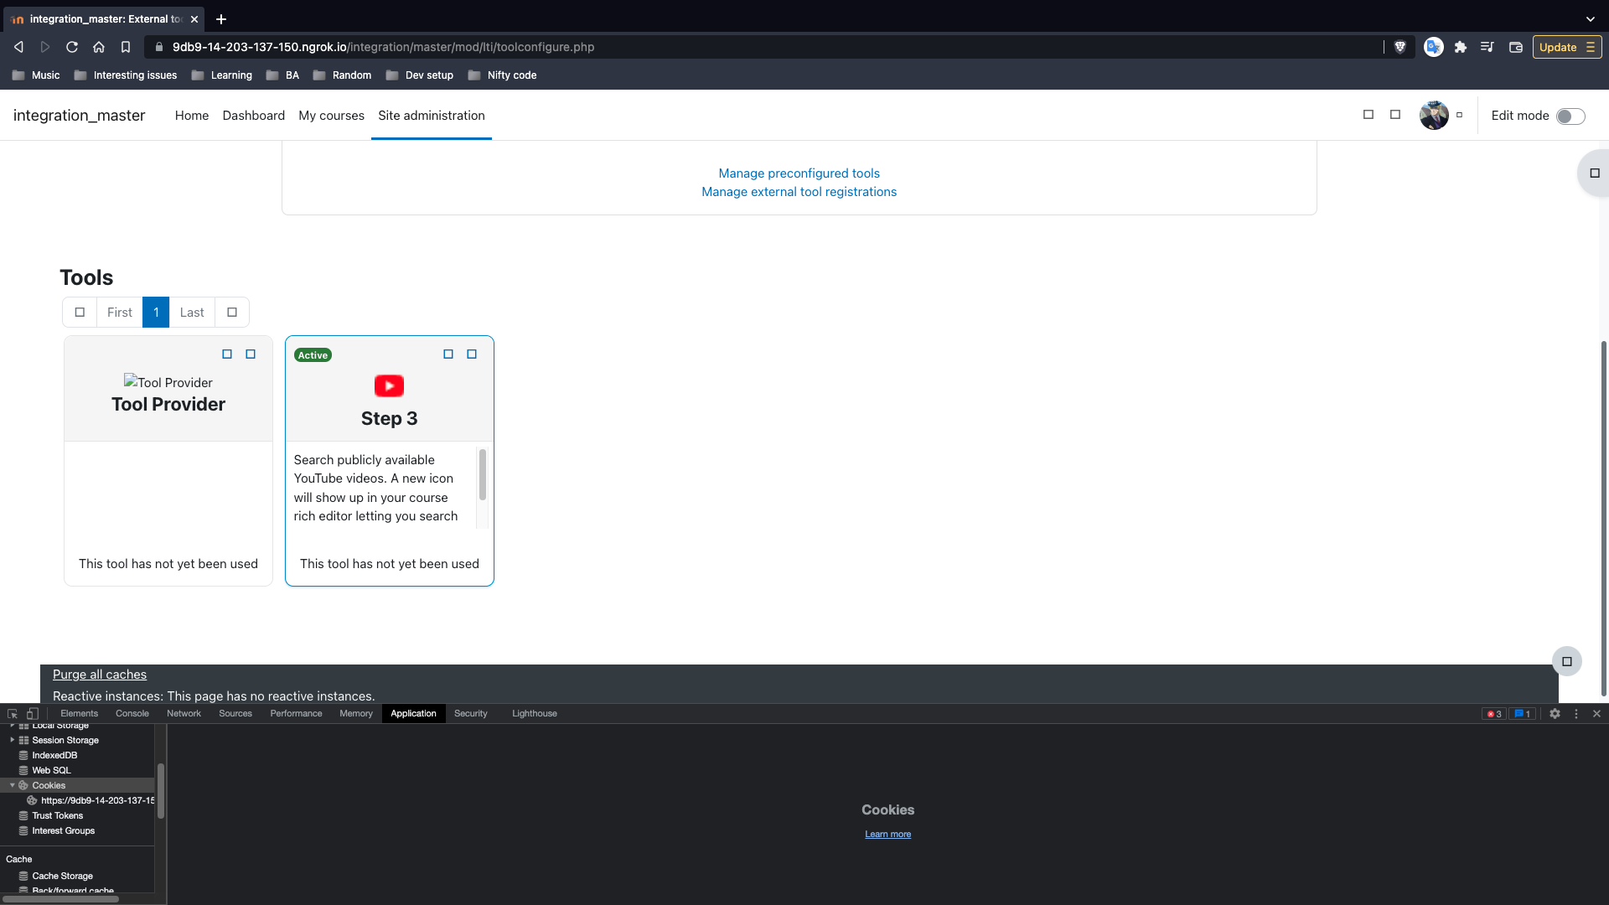1609x905 pixels.
Task: Open Manage external tool registrations link
Action: click(x=799, y=192)
